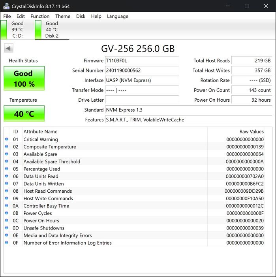Click the status dot for Composite Temperature
The width and height of the screenshot is (276, 277).
7,147
